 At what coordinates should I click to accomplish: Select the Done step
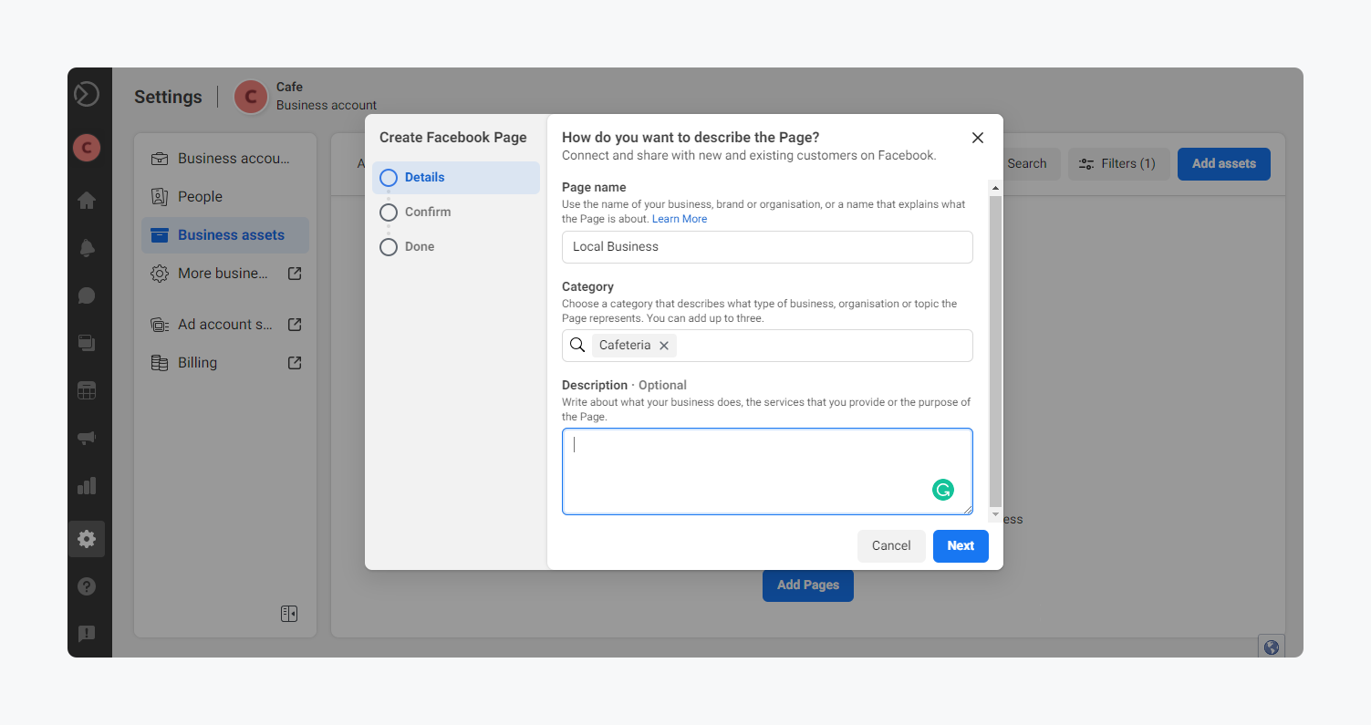coord(456,247)
